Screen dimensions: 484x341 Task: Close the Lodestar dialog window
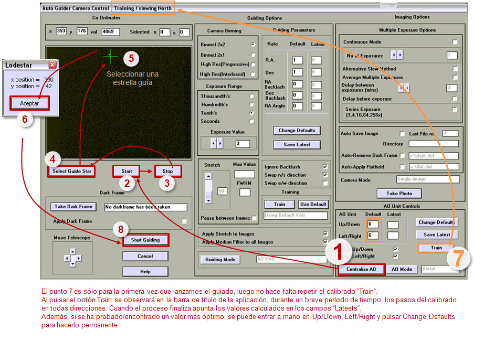[52, 65]
